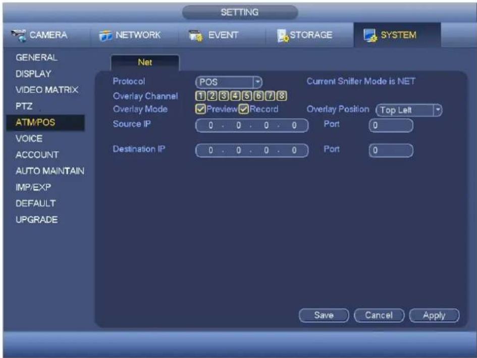477x358 pixels.
Task: Toggle overlay channel 6
Action: (x=258, y=96)
